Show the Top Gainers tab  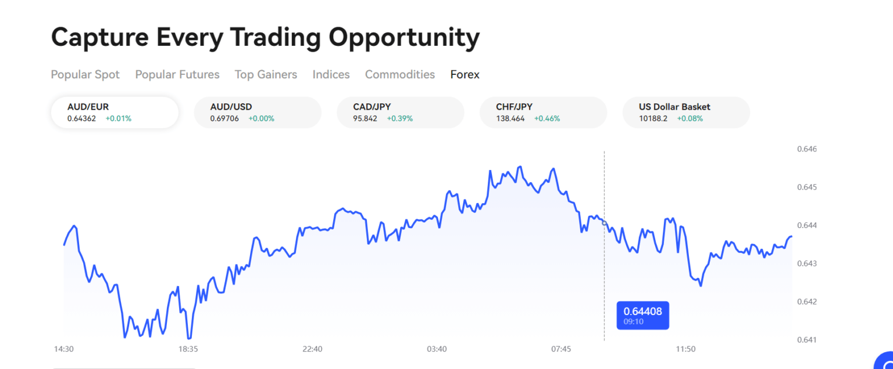266,74
